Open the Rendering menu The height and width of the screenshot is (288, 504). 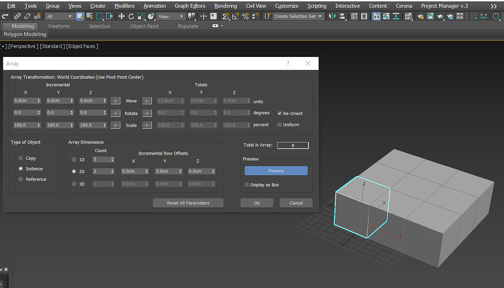pyautogui.click(x=226, y=6)
